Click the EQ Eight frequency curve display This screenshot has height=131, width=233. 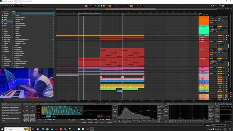pos(138,112)
